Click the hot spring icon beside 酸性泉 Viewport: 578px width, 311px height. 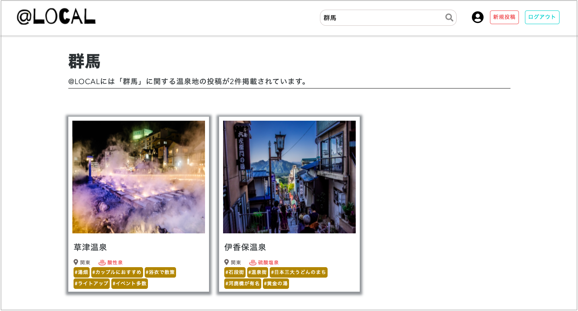point(101,262)
